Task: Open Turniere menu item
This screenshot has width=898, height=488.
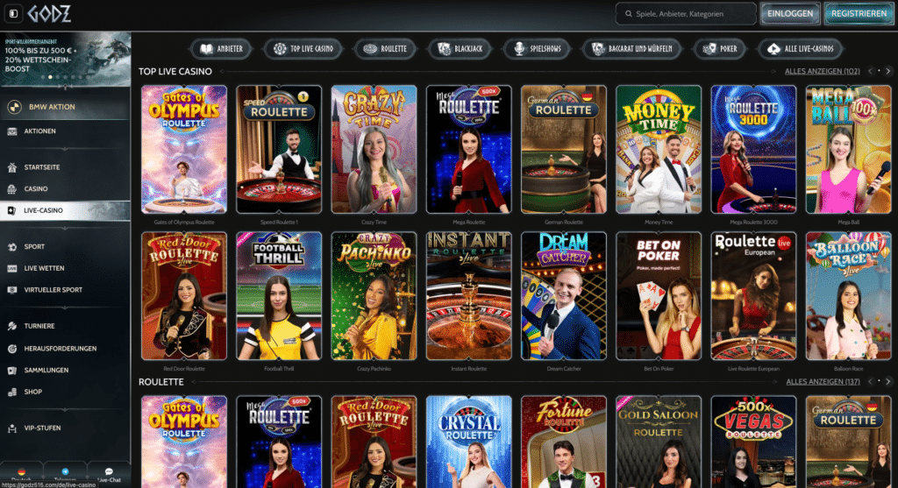Action: point(39,326)
